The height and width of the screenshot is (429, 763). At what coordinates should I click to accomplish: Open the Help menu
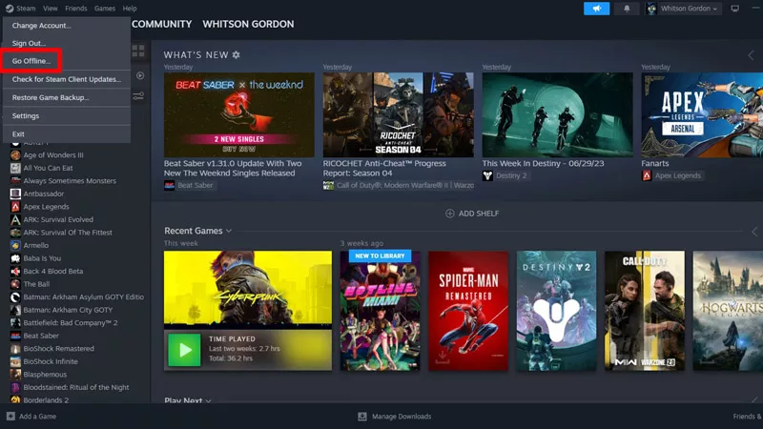(x=130, y=9)
